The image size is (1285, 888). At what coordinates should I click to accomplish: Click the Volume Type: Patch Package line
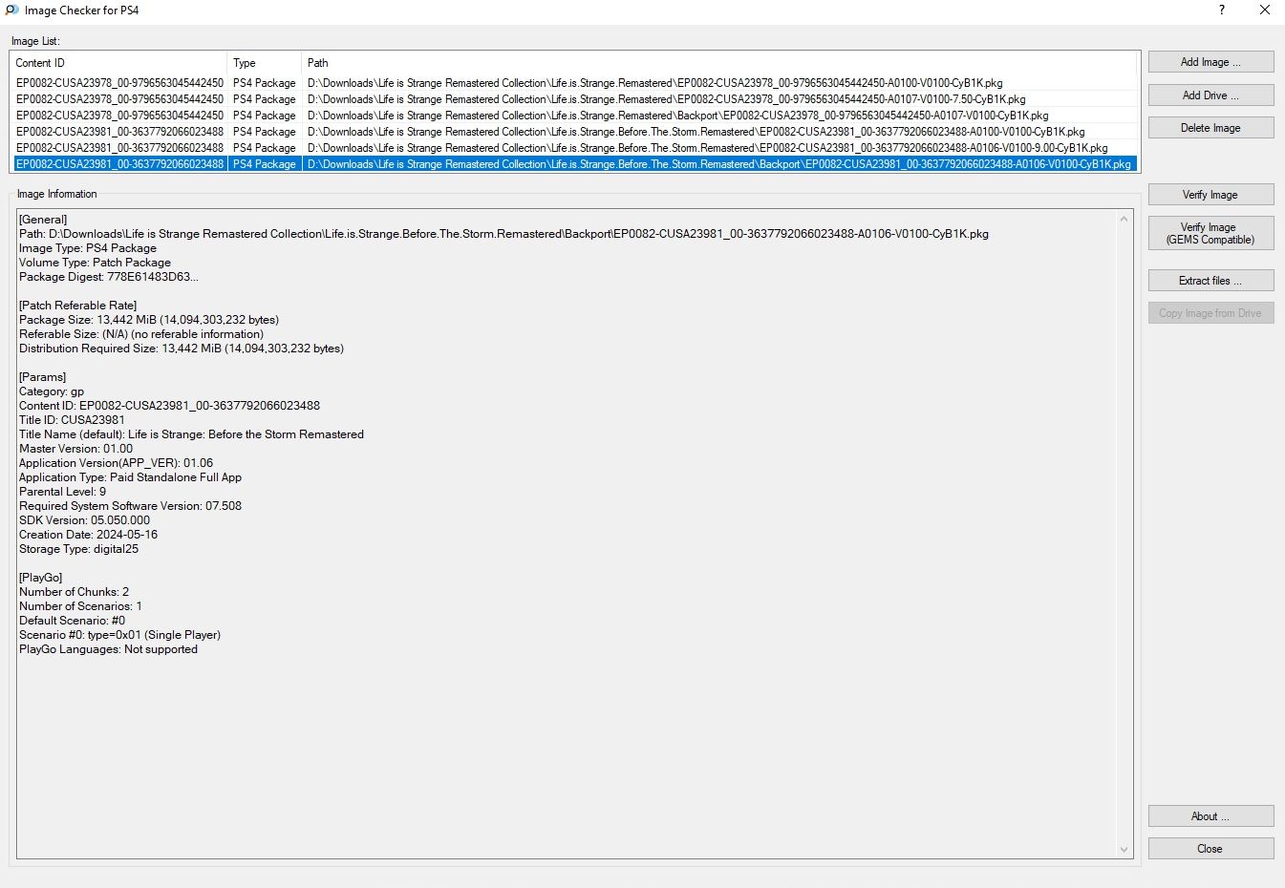tap(95, 263)
